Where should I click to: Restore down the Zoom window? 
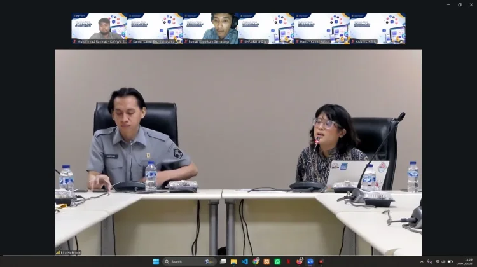click(x=460, y=5)
